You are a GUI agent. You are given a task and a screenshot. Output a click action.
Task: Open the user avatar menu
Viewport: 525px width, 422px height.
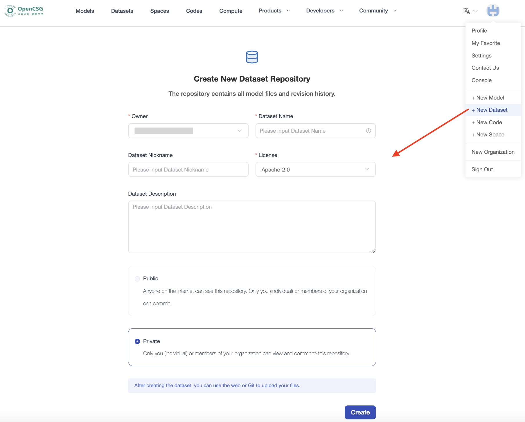click(493, 10)
